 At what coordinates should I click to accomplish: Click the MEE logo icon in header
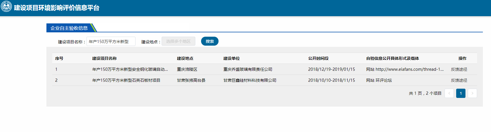6,7
